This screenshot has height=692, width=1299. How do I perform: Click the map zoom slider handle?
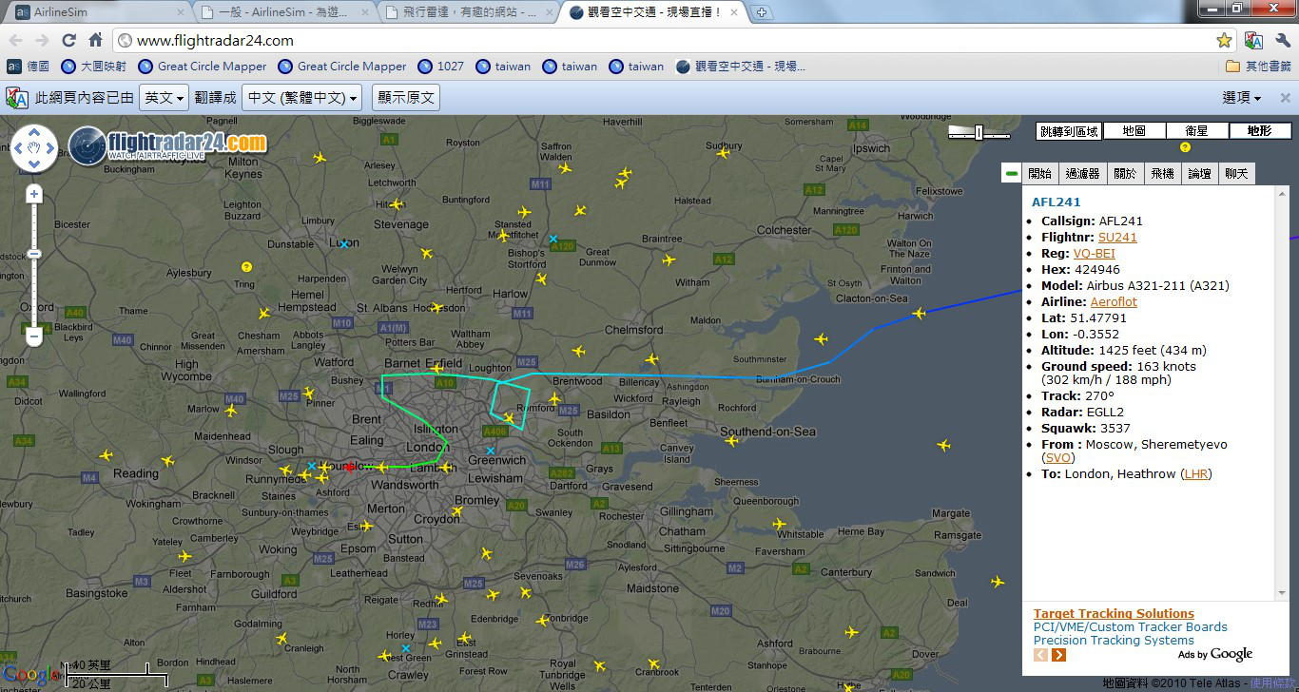pyautogui.click(x=34, y=254)
